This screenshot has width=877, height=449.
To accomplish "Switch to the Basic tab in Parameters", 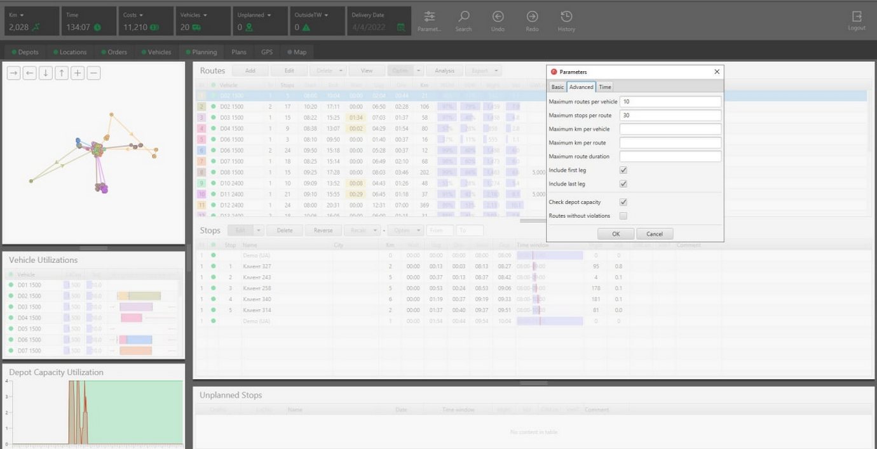I will (x=557, y=87).
